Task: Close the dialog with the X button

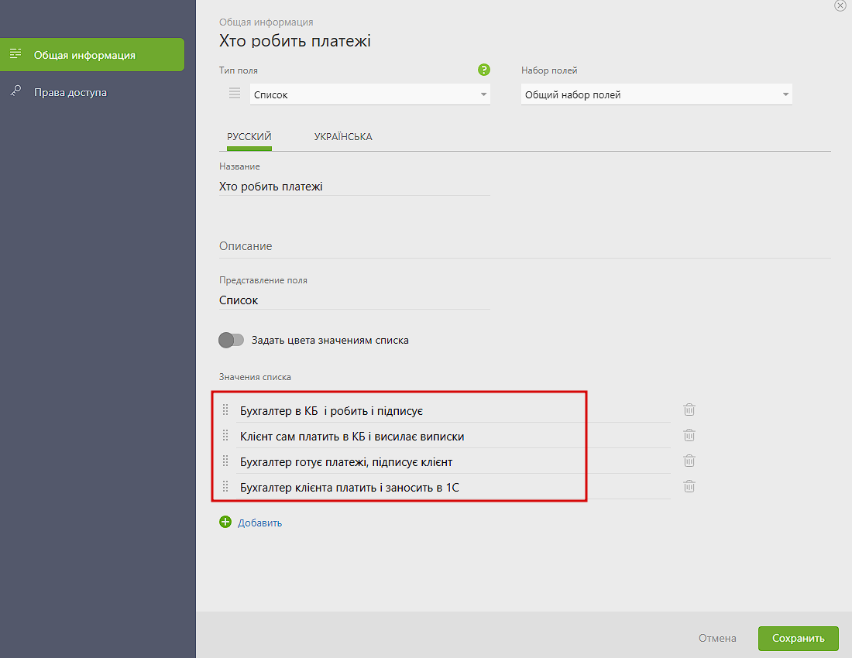Action: [840, 5]
